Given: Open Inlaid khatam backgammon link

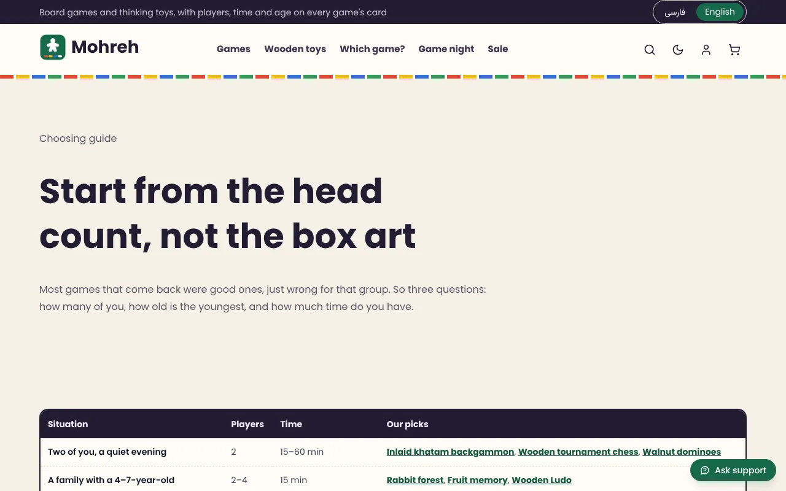Looking at the screenshot, I should point(450,452).
